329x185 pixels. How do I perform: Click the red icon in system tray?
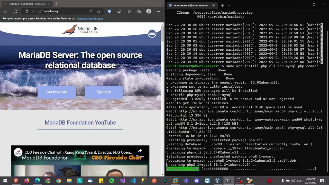click(269, 181)
